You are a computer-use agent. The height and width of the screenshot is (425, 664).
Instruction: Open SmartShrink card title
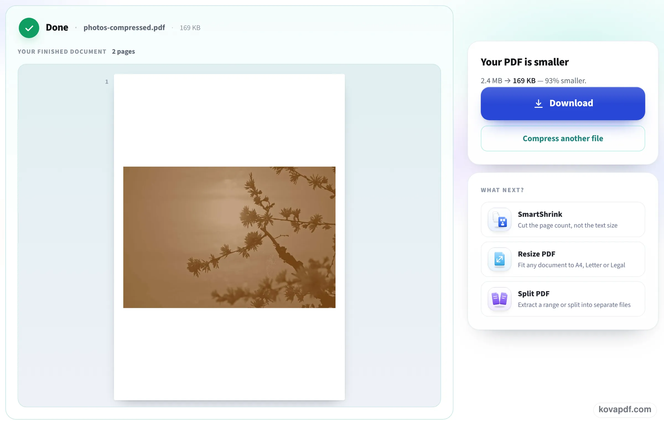540,214
